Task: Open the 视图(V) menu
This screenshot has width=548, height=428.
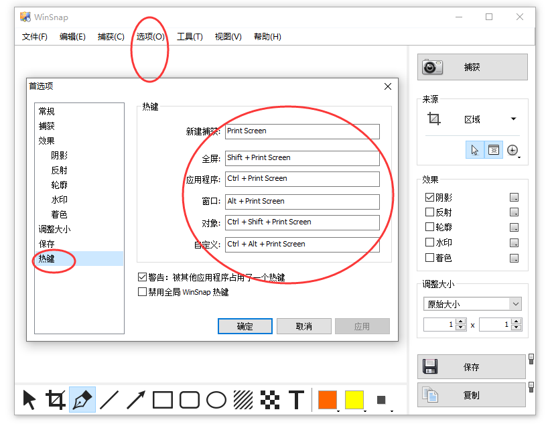Action: 228,37
